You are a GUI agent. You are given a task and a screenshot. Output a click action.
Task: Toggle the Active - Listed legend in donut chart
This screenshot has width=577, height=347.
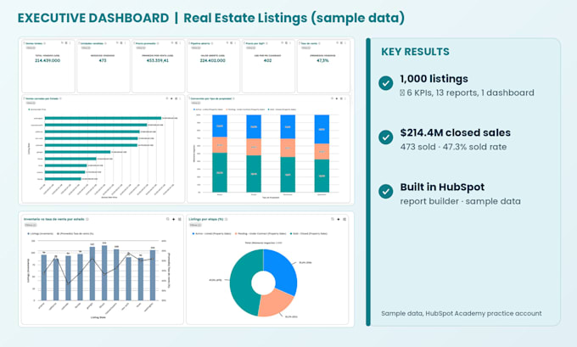211,233
